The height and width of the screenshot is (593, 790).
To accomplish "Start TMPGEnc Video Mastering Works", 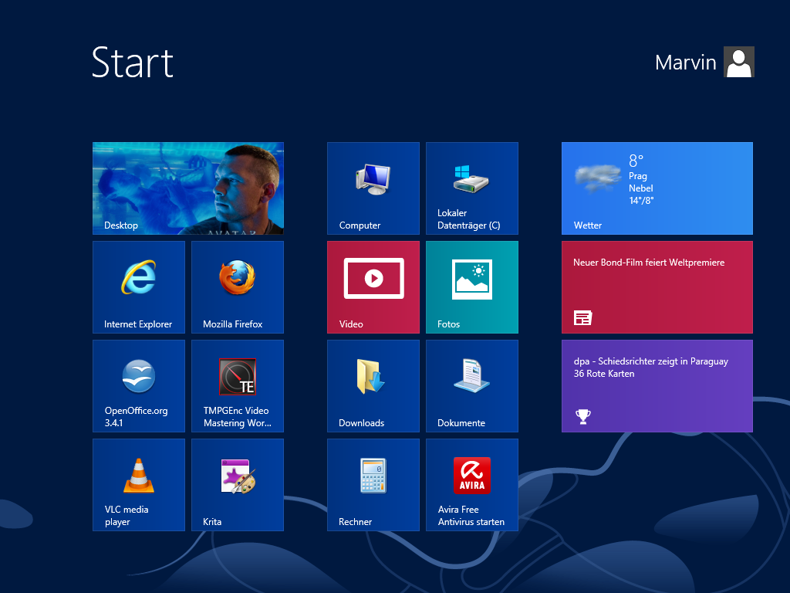I will 238,386.
